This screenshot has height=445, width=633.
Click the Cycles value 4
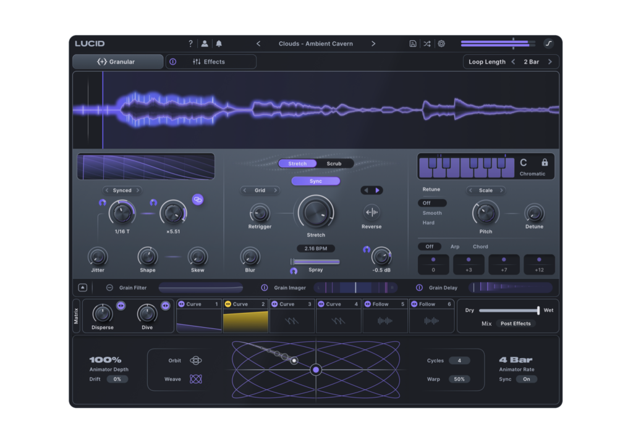point(459,360)
